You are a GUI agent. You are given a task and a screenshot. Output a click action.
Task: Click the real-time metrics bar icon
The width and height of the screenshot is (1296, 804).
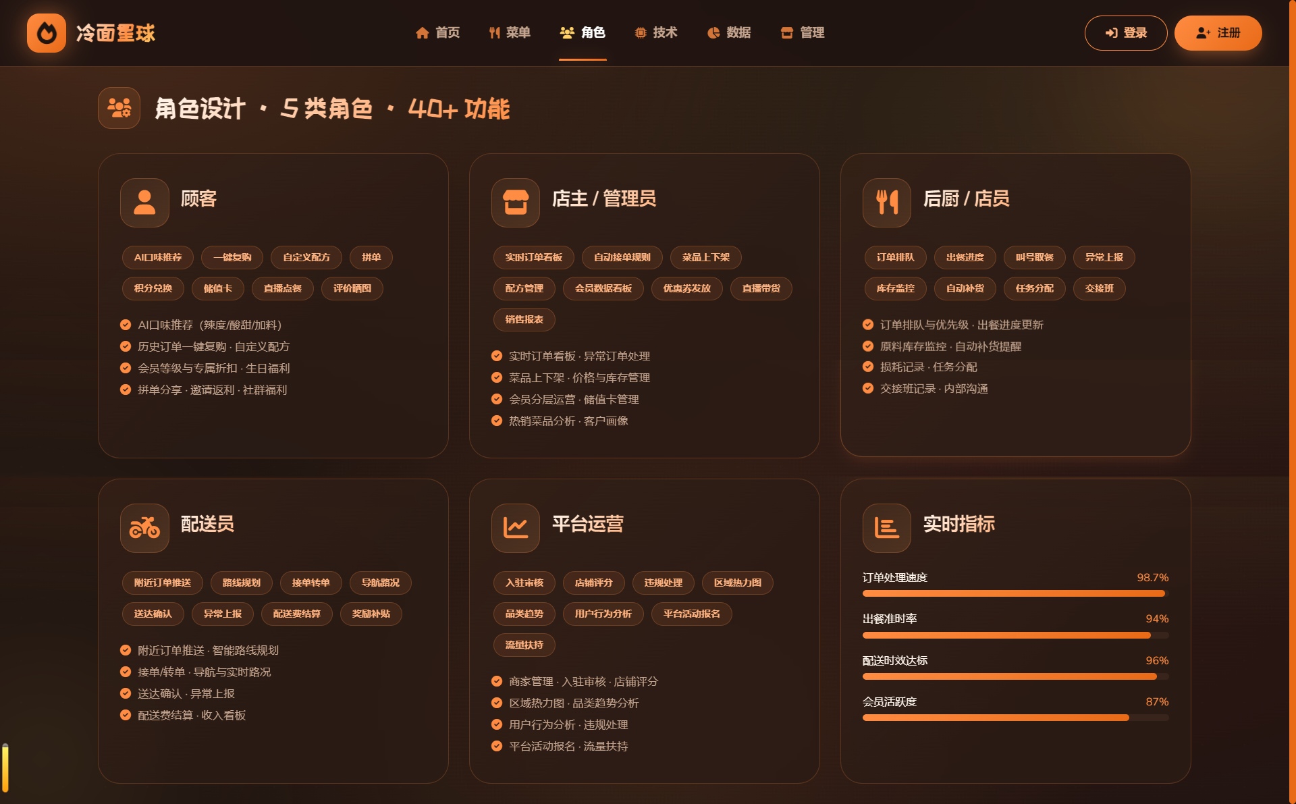887,528
